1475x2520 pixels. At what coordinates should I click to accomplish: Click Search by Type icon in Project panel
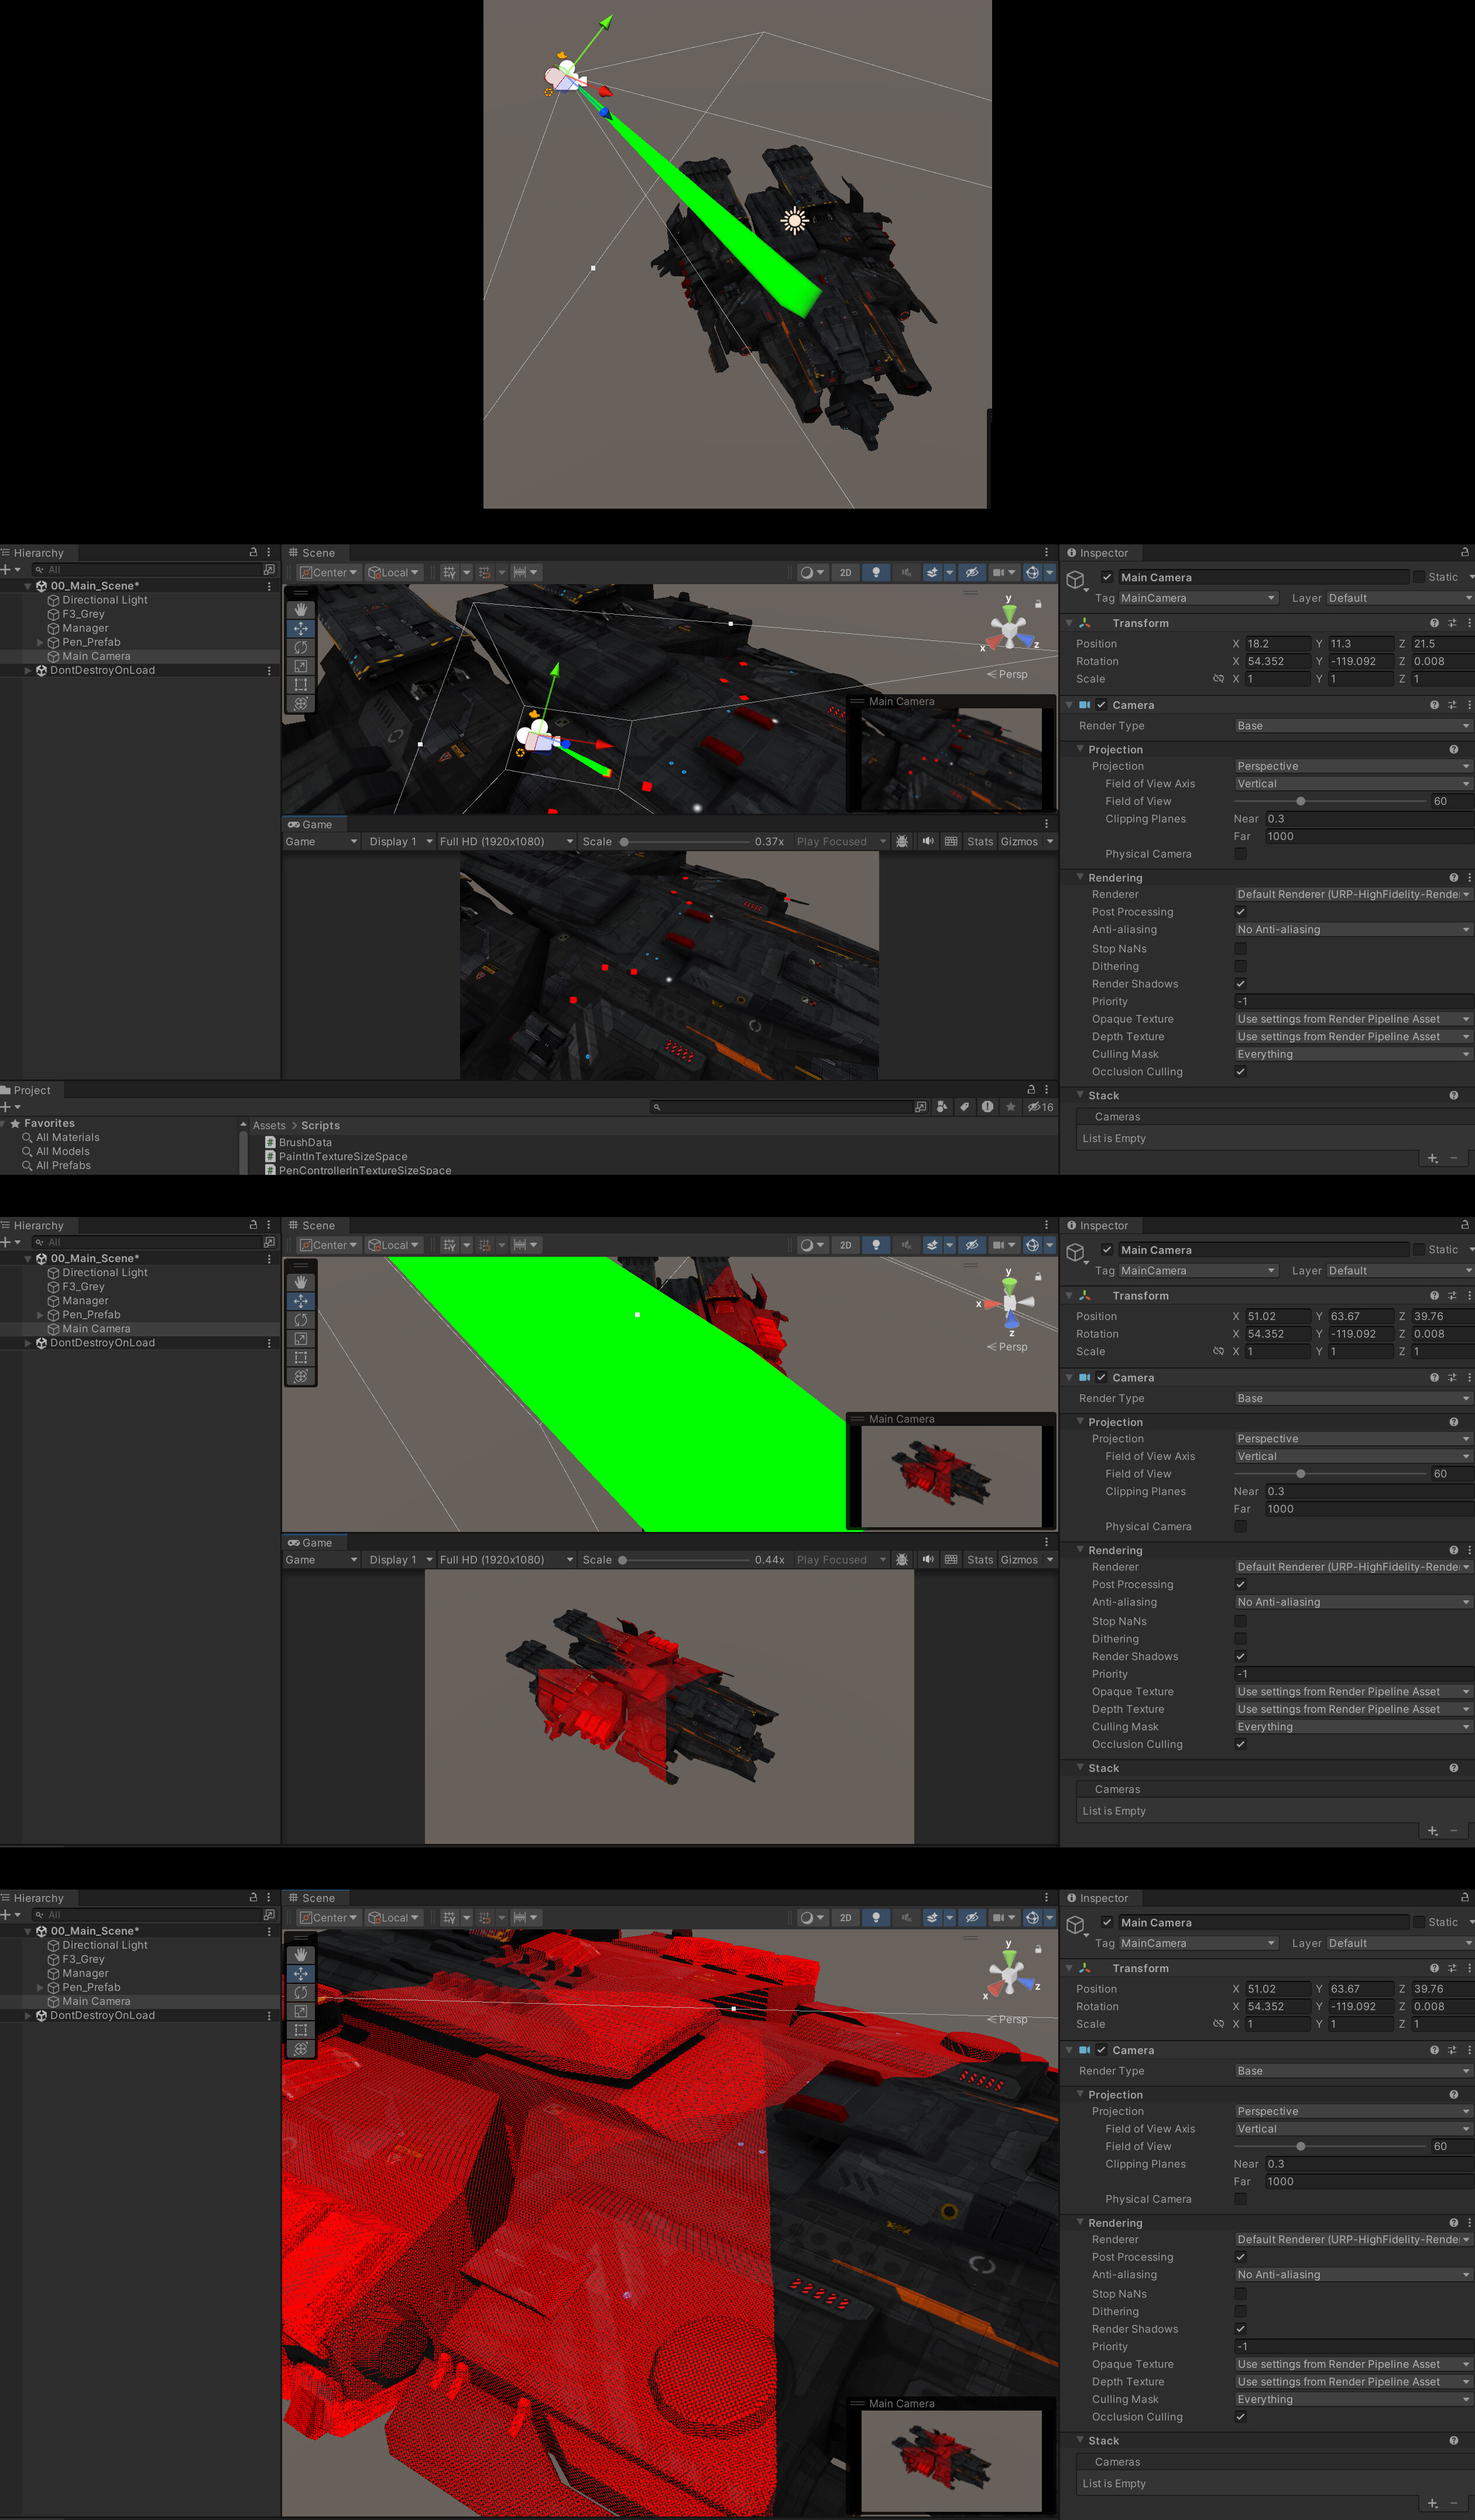pos(942,1107)
